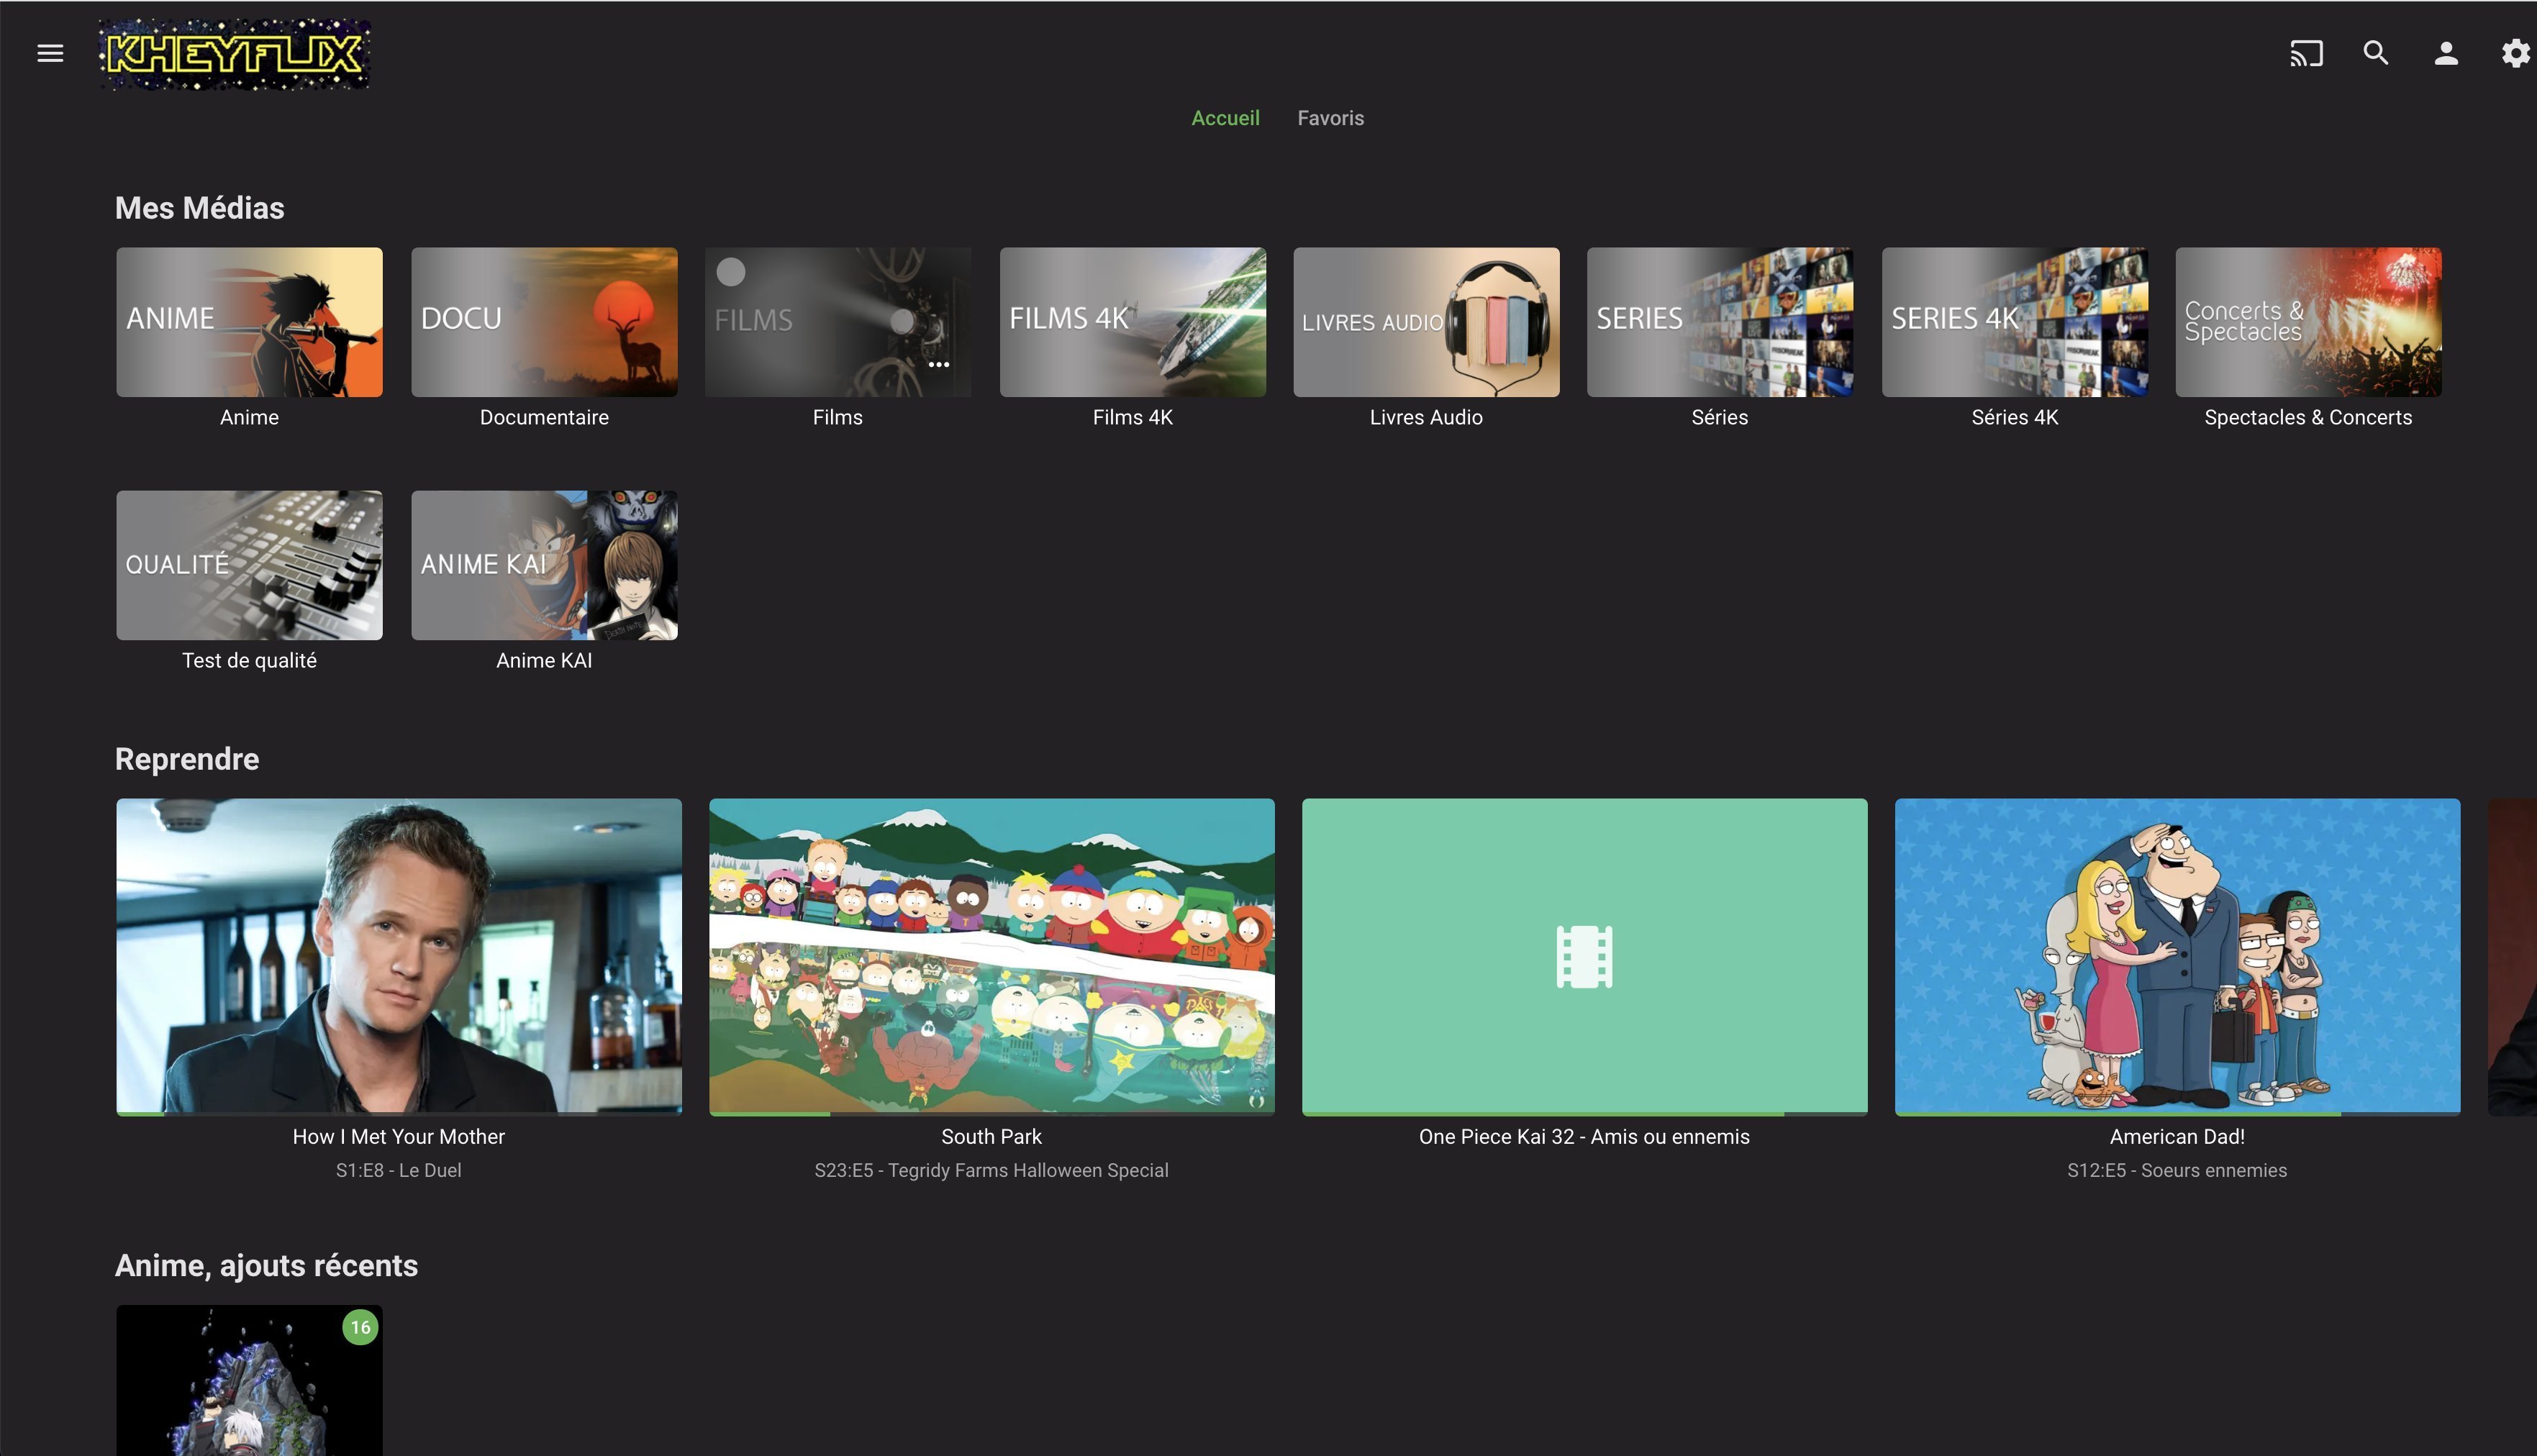2537x1456 pixels.
Task: Tick the selection circle on the Films card
Action: (731, 272)
